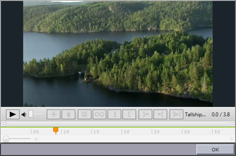Toggle the infinity loop playback button
236x156 pixels.
tap(100, 115)
